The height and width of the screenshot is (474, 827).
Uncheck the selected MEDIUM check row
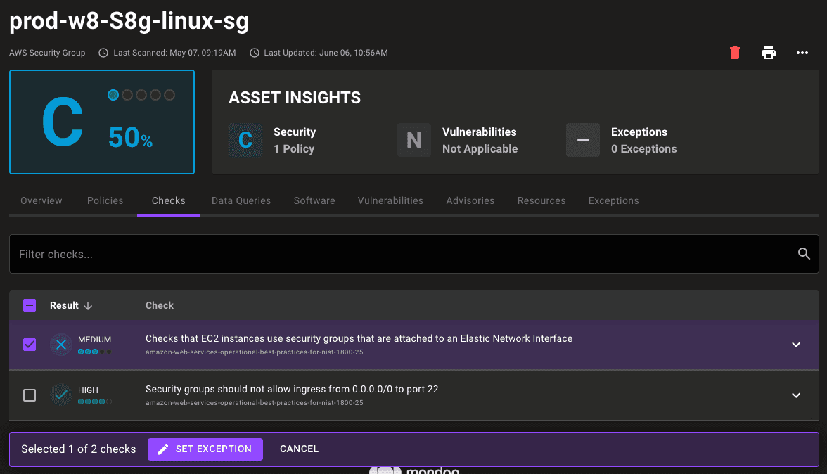[x=29, y=345]
